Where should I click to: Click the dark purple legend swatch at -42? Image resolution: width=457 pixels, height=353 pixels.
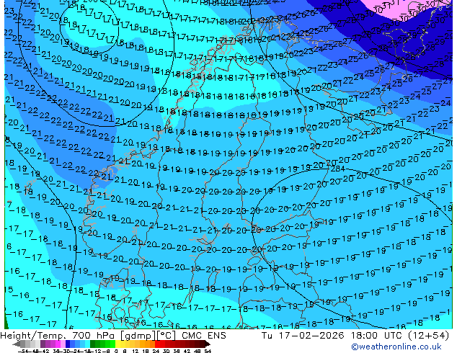point(43,344)
